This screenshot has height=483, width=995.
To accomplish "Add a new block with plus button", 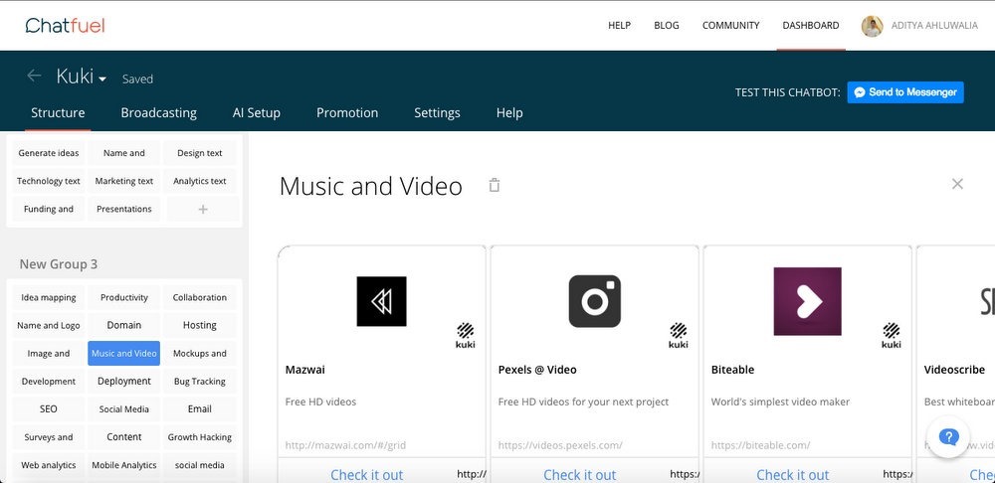I will pos(203,210).
